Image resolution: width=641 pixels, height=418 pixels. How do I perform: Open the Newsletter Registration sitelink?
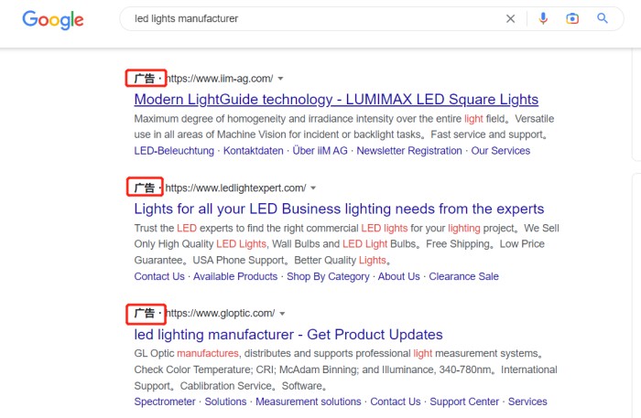[409, 151]
